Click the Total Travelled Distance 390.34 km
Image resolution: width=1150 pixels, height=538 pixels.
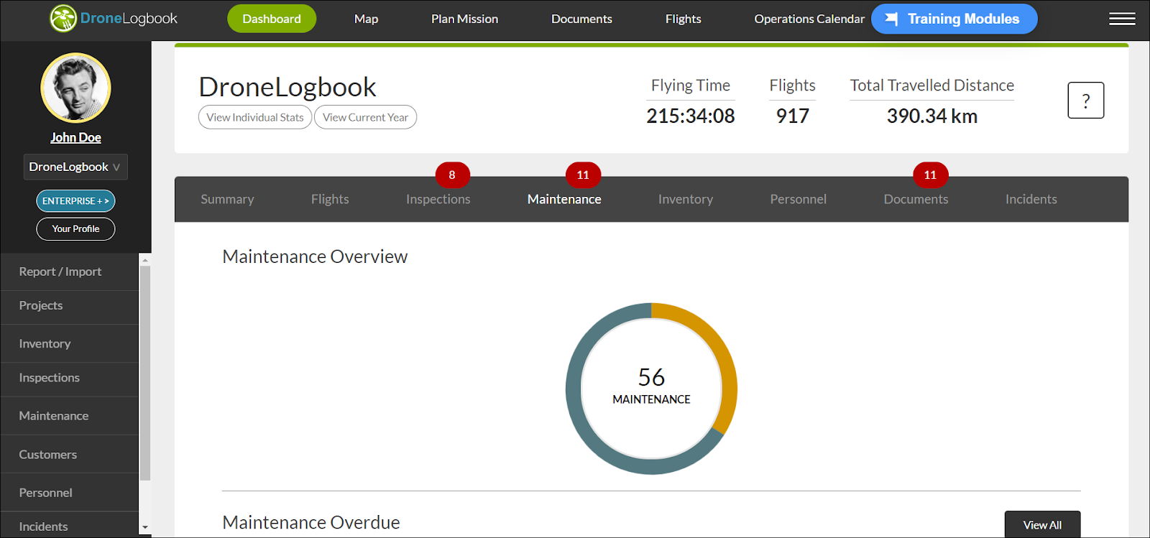931,116
